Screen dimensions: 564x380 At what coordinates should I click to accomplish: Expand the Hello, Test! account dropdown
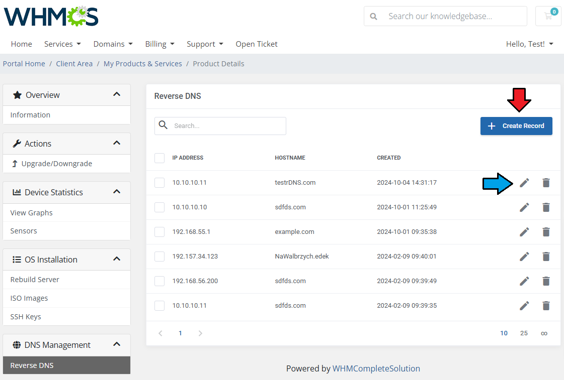tap(529, 44)
